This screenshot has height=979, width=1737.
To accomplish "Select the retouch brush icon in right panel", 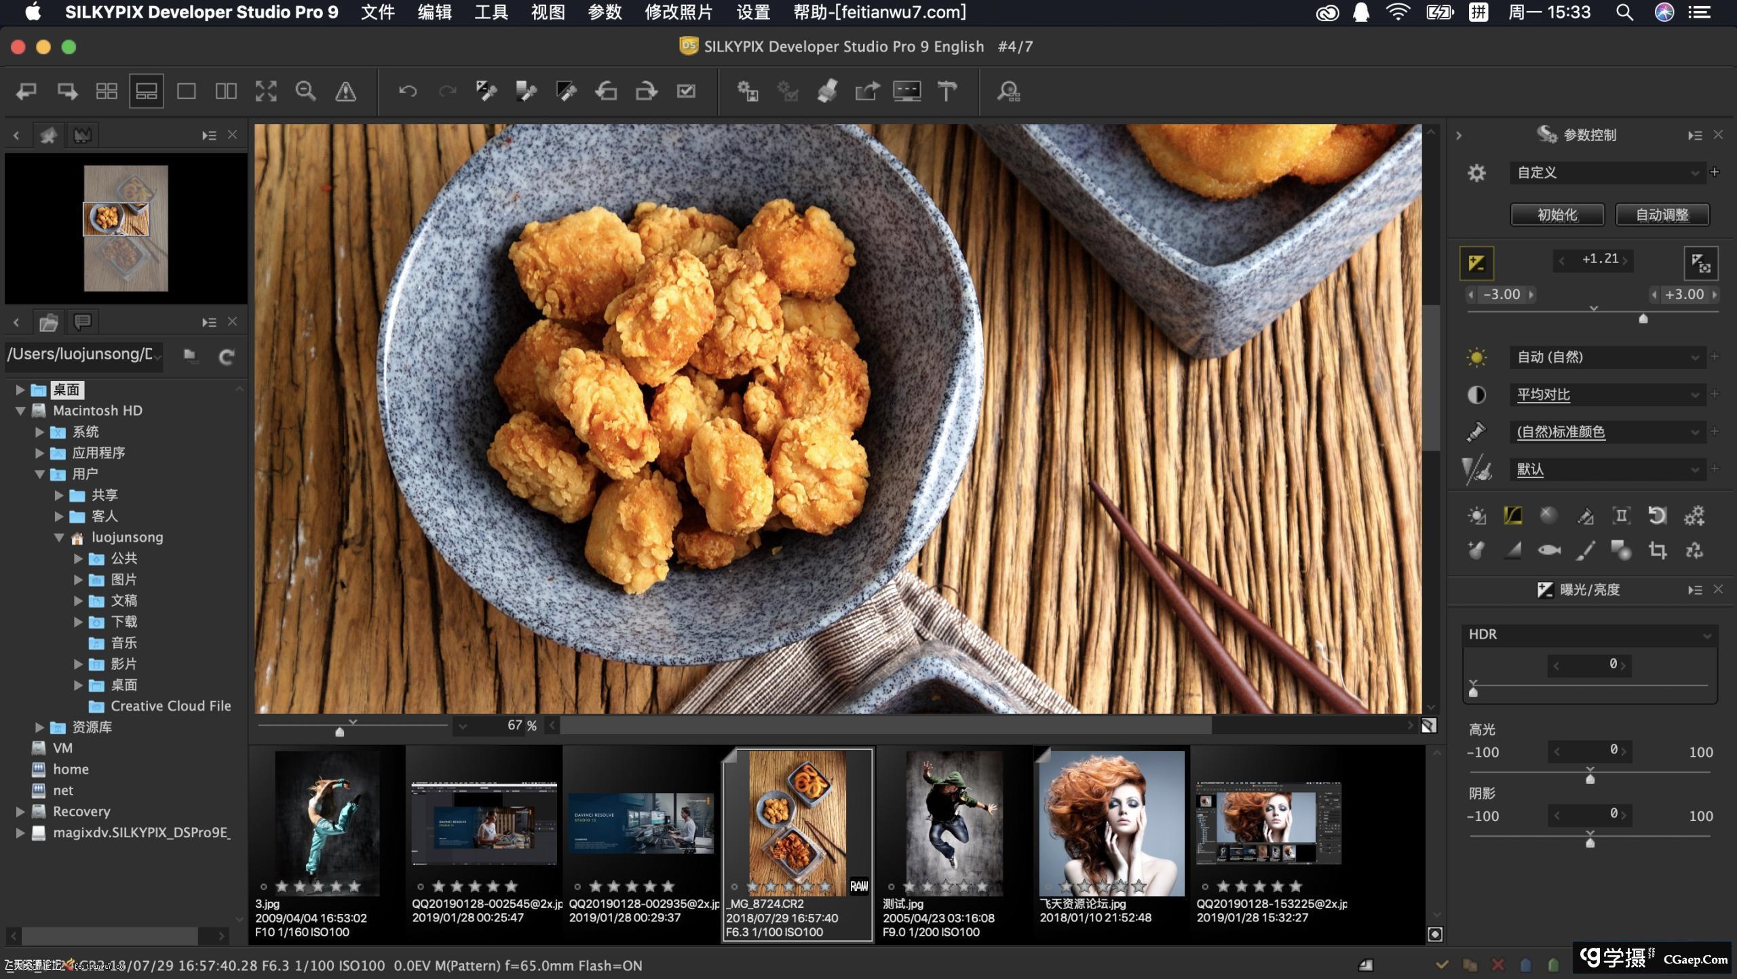I will click(x=1585, y=551).
